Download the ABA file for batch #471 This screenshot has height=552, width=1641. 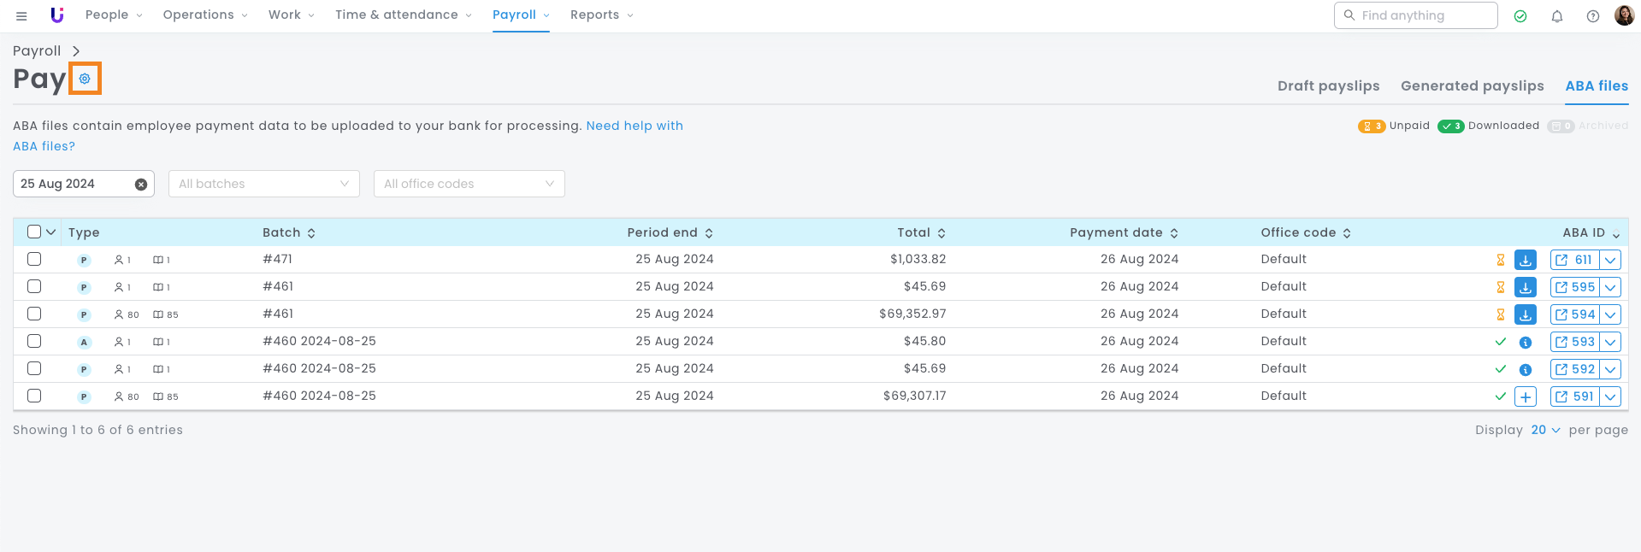[x=1525, y=260]
